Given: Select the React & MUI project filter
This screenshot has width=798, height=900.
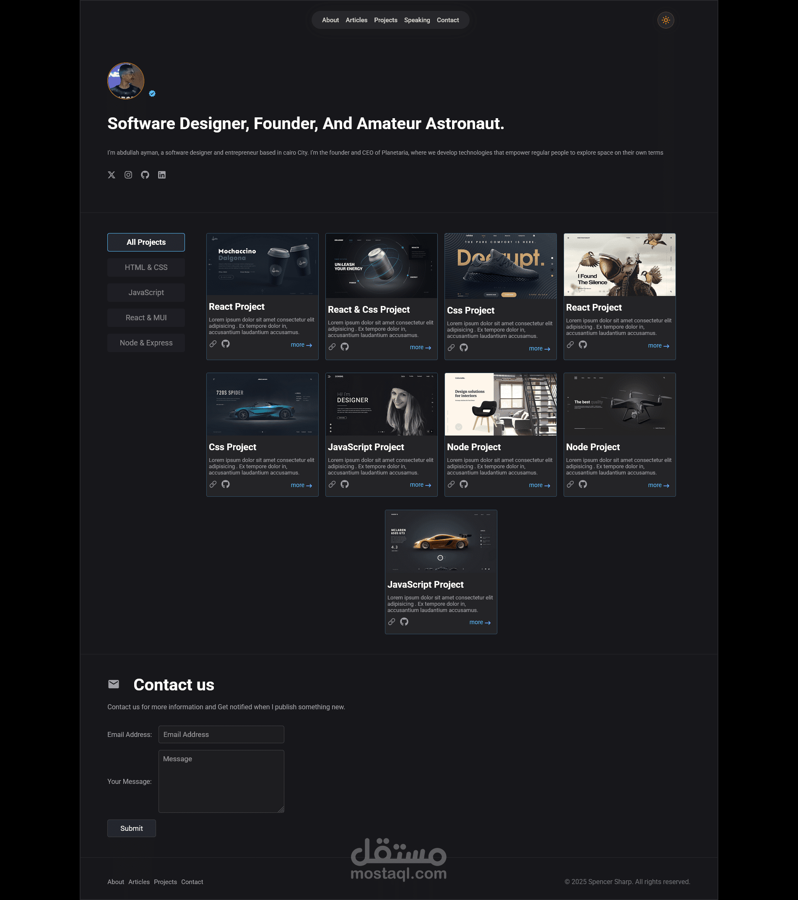Looking at the screenshot, I should click(146, 317).
